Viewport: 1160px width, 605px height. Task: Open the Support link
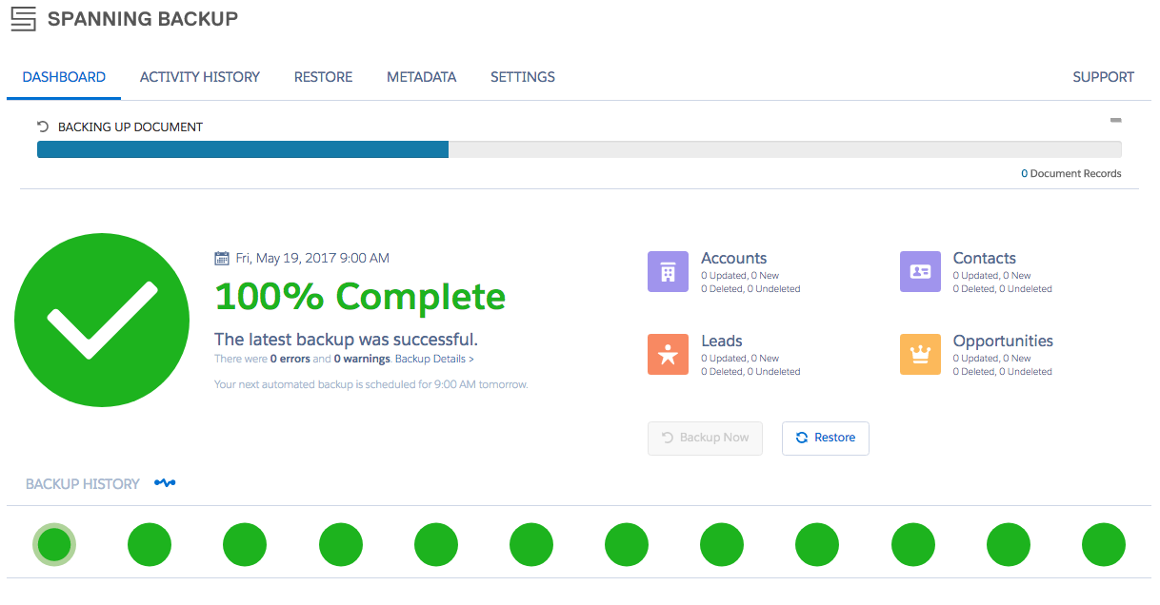click(x=1103, y=77)
